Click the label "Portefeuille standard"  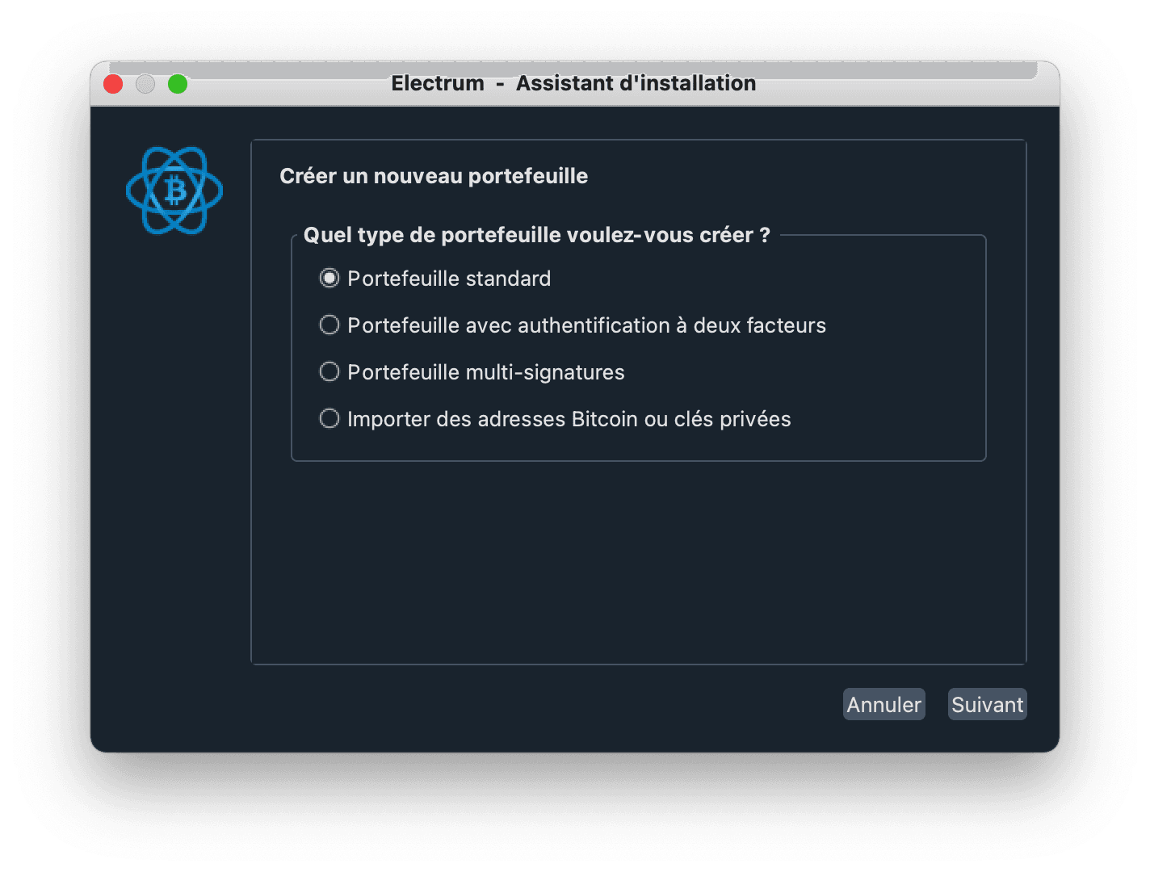448,278
